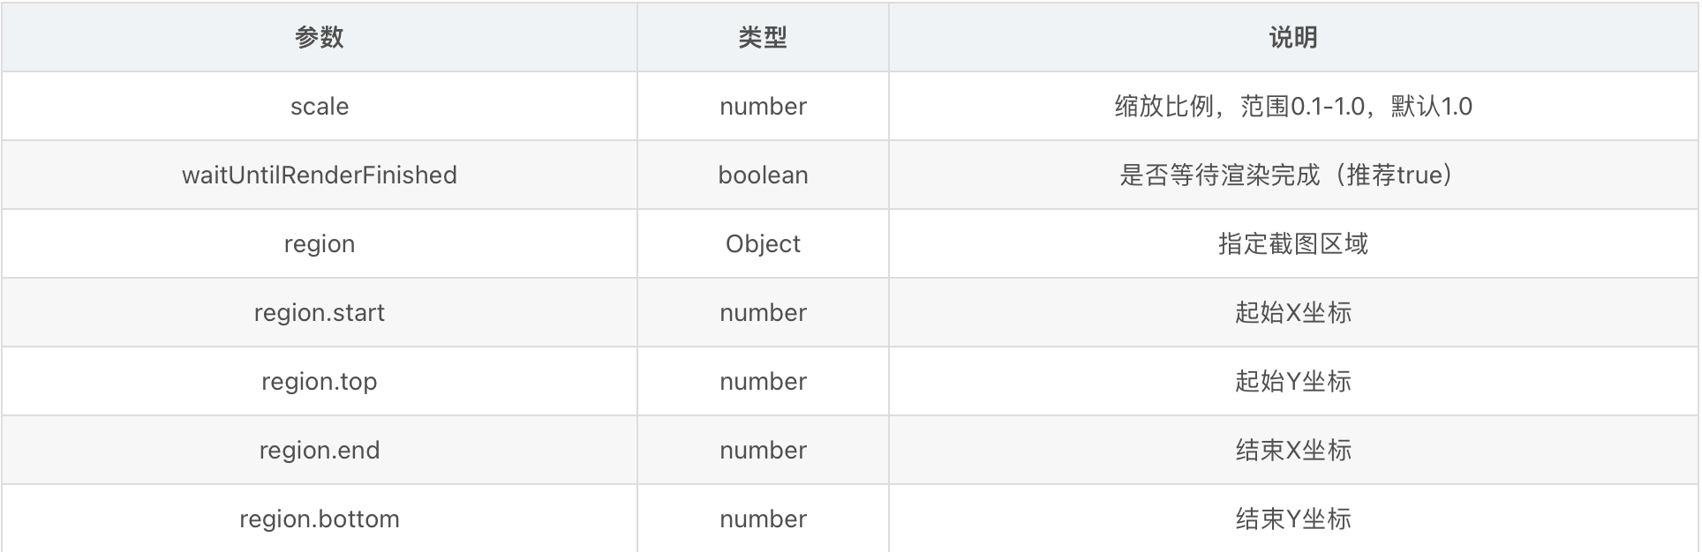Image resolution: width=1702 pixels, height=552 pixels.
Task: Select the boolean type cell
Action: pyautogui.click(x=763, y=175)
